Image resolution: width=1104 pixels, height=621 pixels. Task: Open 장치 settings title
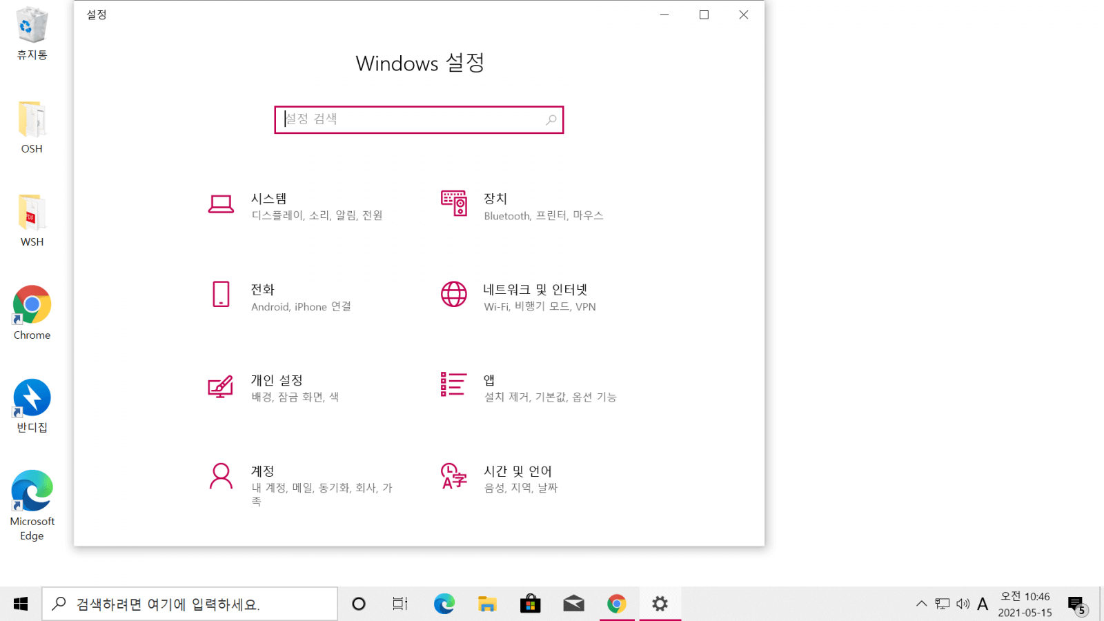click(x=495, y=199)
